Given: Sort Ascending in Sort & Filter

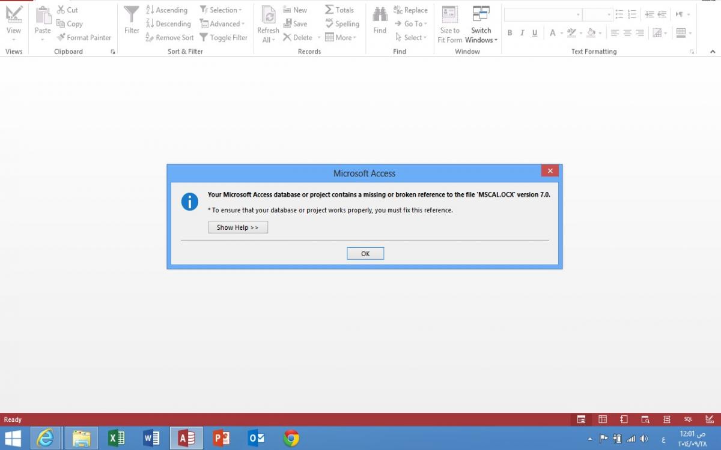Looking at the screenshot, I should coord(166,10).
